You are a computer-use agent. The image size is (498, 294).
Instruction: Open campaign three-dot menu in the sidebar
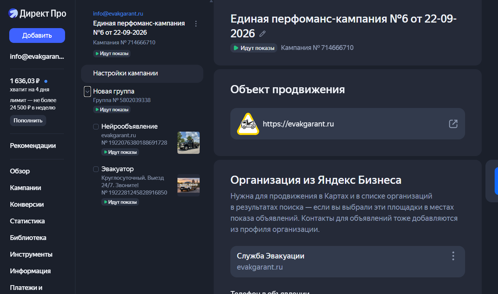(x=196, y=24)
